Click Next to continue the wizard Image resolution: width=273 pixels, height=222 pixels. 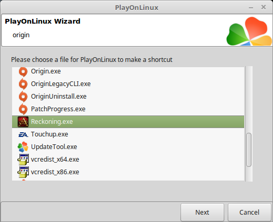[x=202, y=213]
